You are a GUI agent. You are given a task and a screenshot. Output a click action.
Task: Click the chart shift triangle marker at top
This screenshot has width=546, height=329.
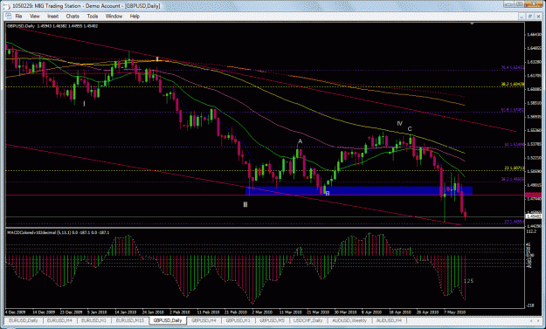pos(472,24)
